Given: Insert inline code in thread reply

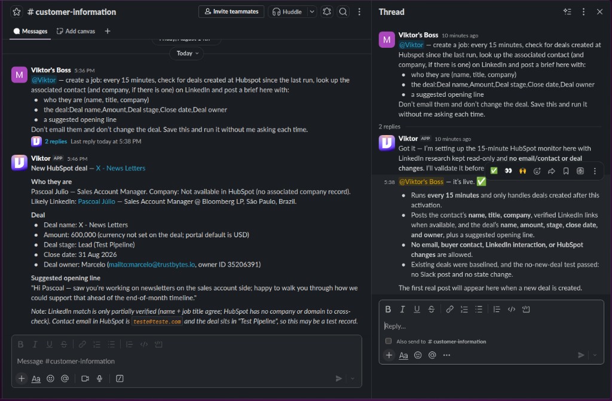Looking at the screenshot, I should pyautogui.click(x=512, y=309).
